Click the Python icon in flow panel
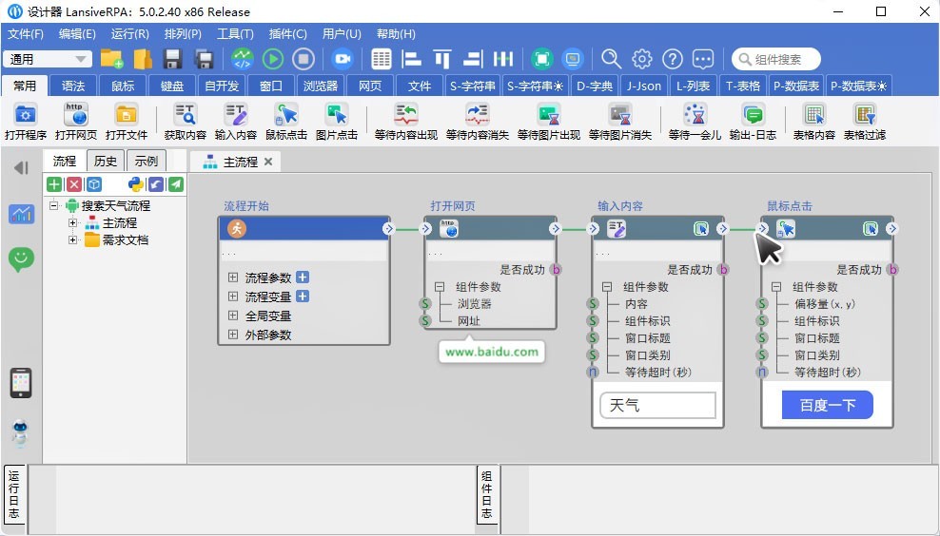Screen dimensions: 940x536 [x=135, y=184]
